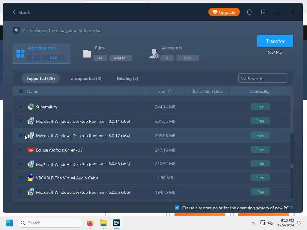307x230 pixels.
Task: Click the Eclipse r3dfox app icon
Action: pos(31,150)
